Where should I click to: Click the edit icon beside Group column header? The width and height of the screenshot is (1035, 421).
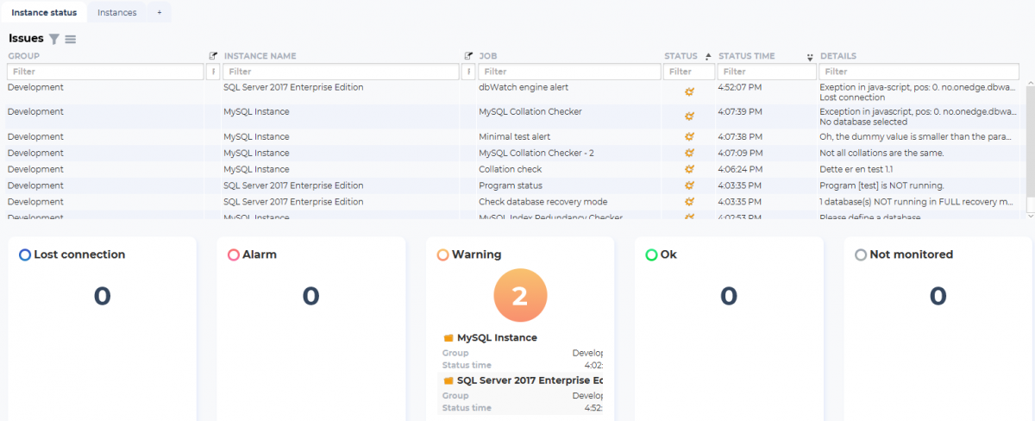213,56
